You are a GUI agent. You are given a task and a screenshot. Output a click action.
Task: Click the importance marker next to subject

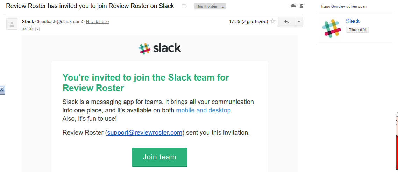(184, 6)
